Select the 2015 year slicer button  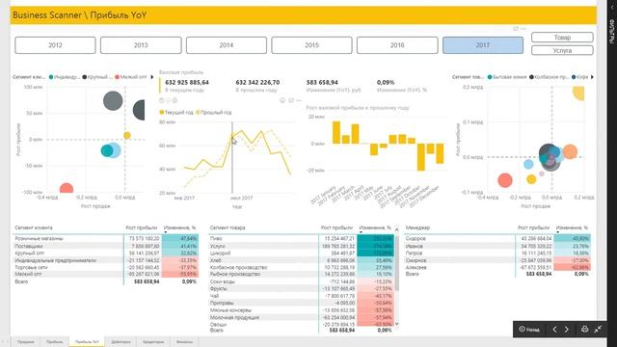click(311, 45)
